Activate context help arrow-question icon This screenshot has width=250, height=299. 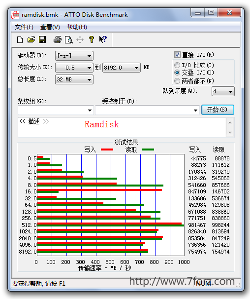click(103, 39)
